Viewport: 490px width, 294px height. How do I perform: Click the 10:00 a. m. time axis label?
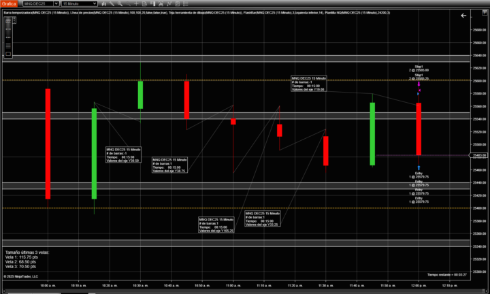(x=48, y=286)
